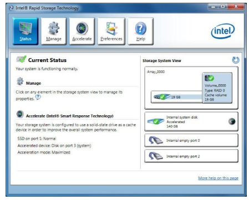This screenshot has width=249, height=200.
Task: Open the Help tab
Action: [x=141, y=31]
